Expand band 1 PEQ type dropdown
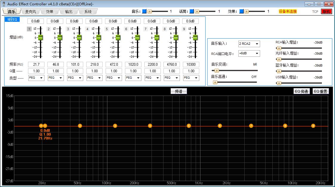335x187 pixels. [x=36, y=78]
